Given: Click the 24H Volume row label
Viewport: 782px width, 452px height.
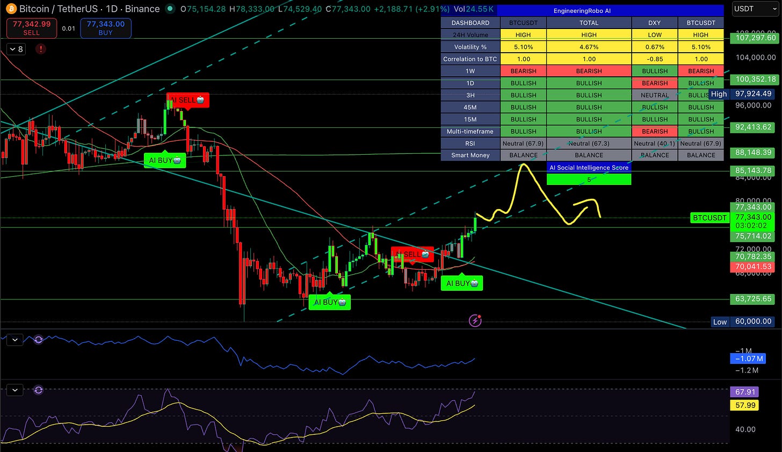Looking at the screenshot, I should coord(470,35).
